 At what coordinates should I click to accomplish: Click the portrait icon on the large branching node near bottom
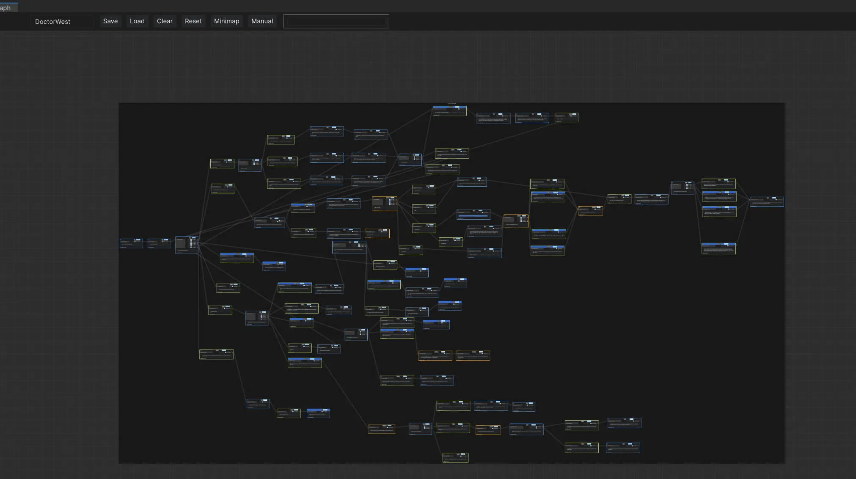[251, 317]
